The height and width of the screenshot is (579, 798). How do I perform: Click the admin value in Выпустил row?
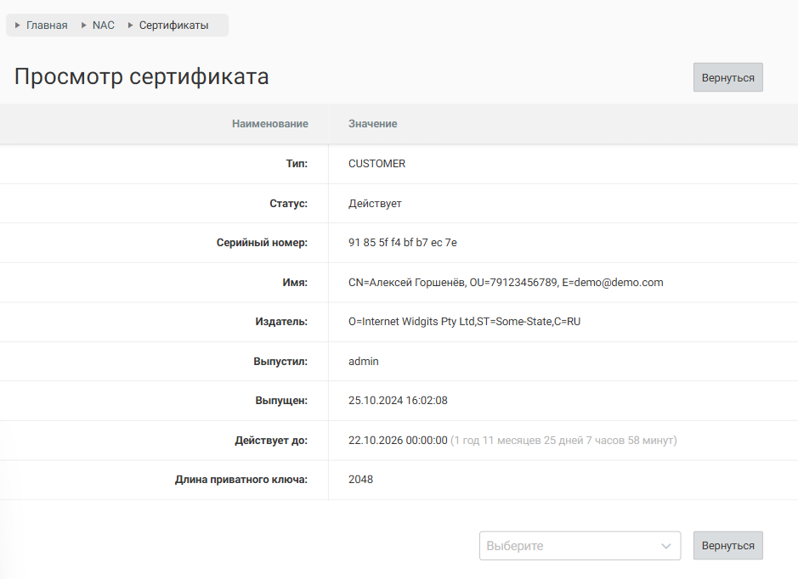click(x=363, y=362)
